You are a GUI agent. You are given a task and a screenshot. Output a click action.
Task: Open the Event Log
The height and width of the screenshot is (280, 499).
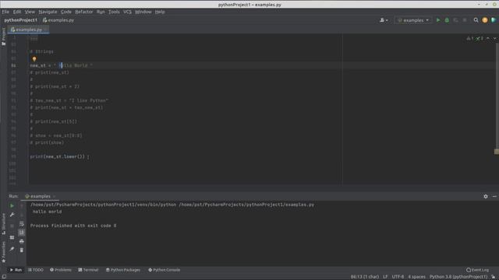coord(477,270)
